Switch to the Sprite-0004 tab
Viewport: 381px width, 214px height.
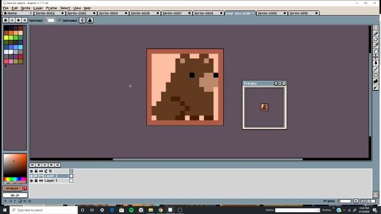coord(113,13)
